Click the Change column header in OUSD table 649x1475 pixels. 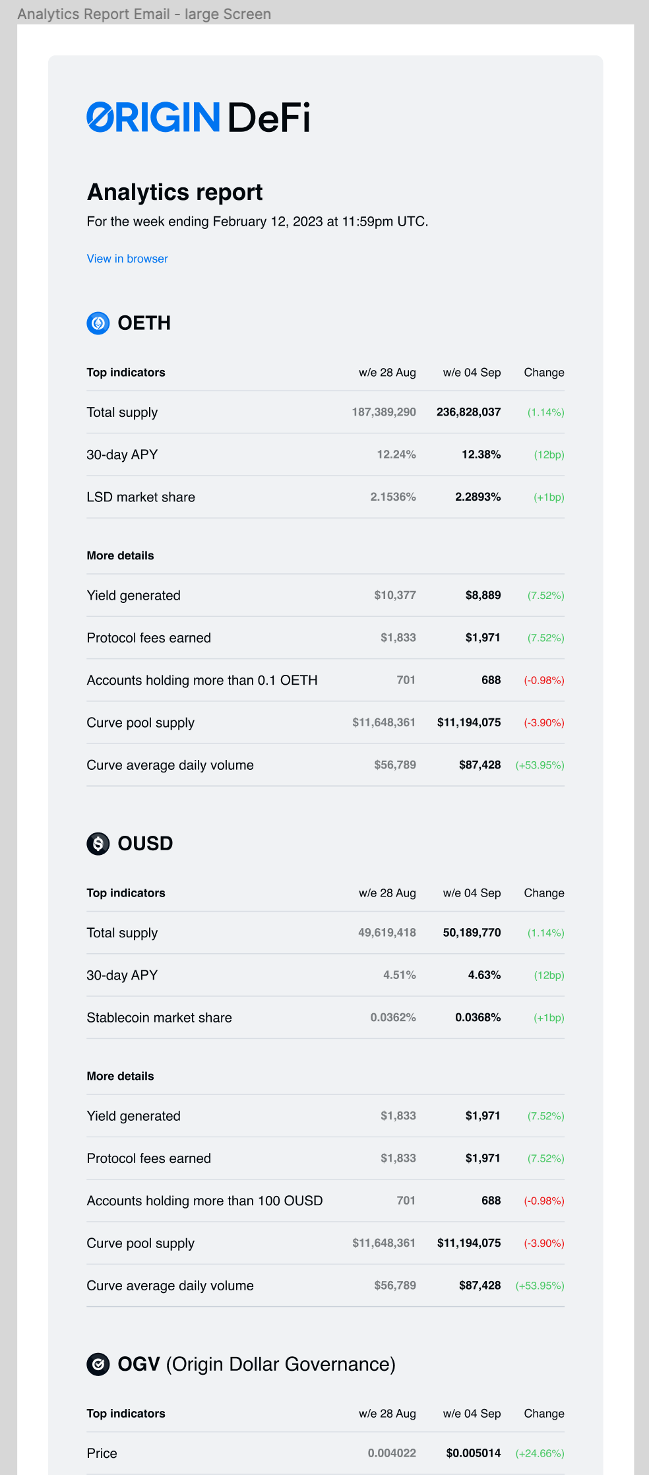[543, 893]
